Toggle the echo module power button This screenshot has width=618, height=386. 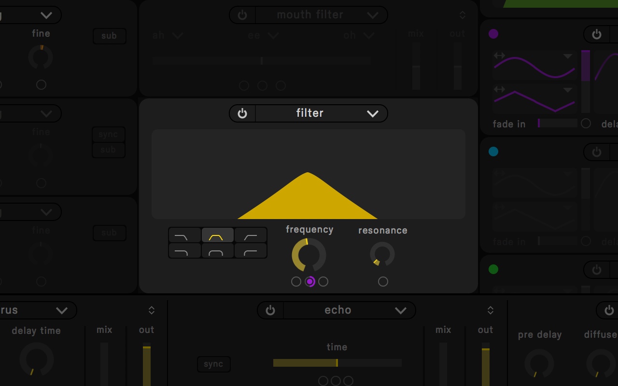[270, 310]
